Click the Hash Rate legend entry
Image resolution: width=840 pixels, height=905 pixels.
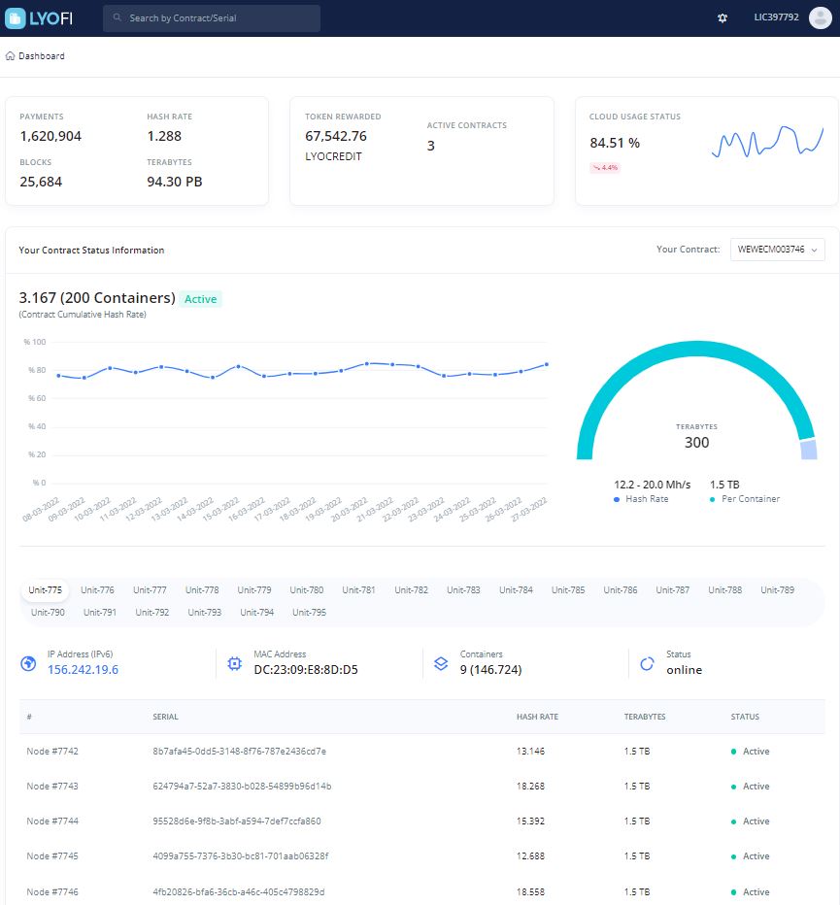641,499
